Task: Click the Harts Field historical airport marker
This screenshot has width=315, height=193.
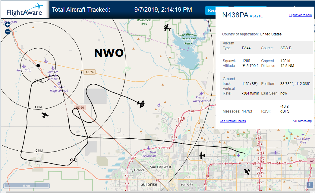Action: click(x=149, y=148)
